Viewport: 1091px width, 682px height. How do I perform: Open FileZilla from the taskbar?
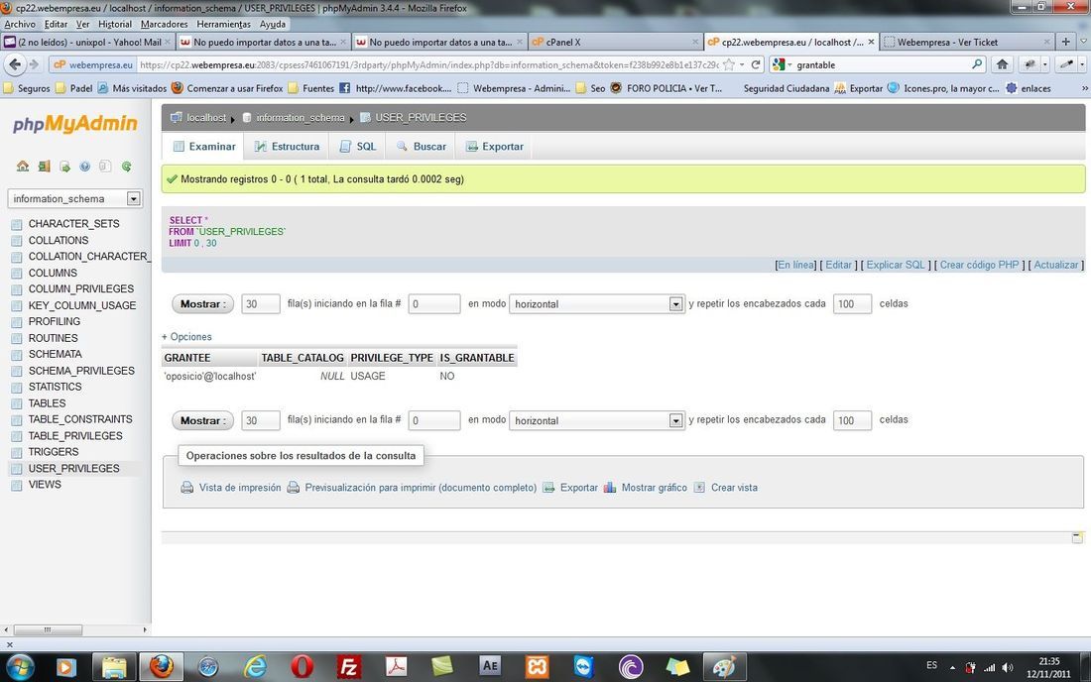(348, 667)
